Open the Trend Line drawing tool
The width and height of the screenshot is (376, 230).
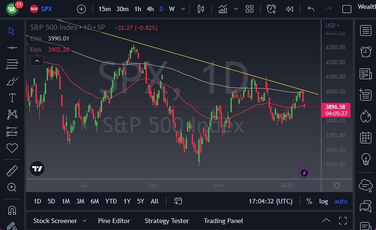click(x=12, y=47)
